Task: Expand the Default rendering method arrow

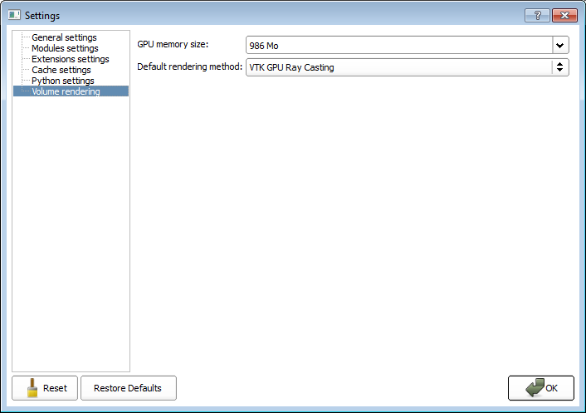Action: pyautogui.click(x=560, y=67)
